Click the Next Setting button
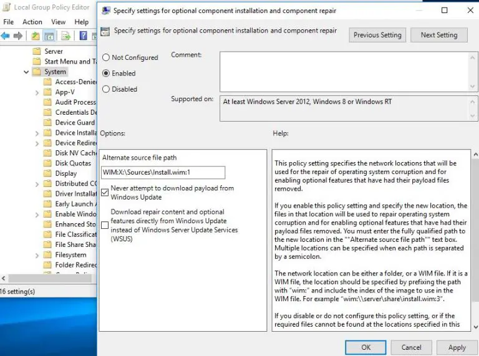 (438, 35)
